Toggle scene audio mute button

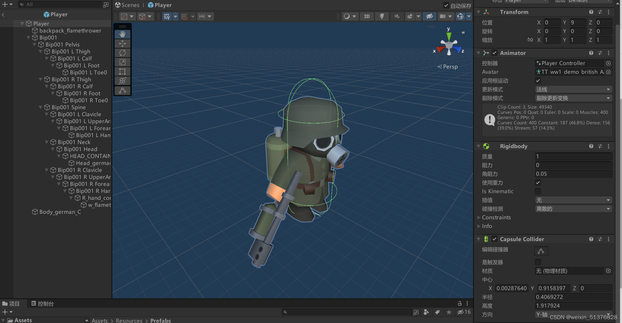click(397, 17)
